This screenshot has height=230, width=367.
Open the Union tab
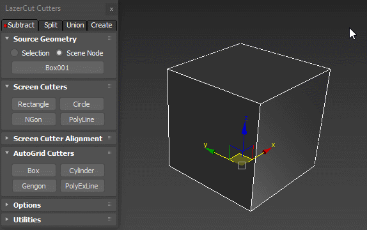75,25
